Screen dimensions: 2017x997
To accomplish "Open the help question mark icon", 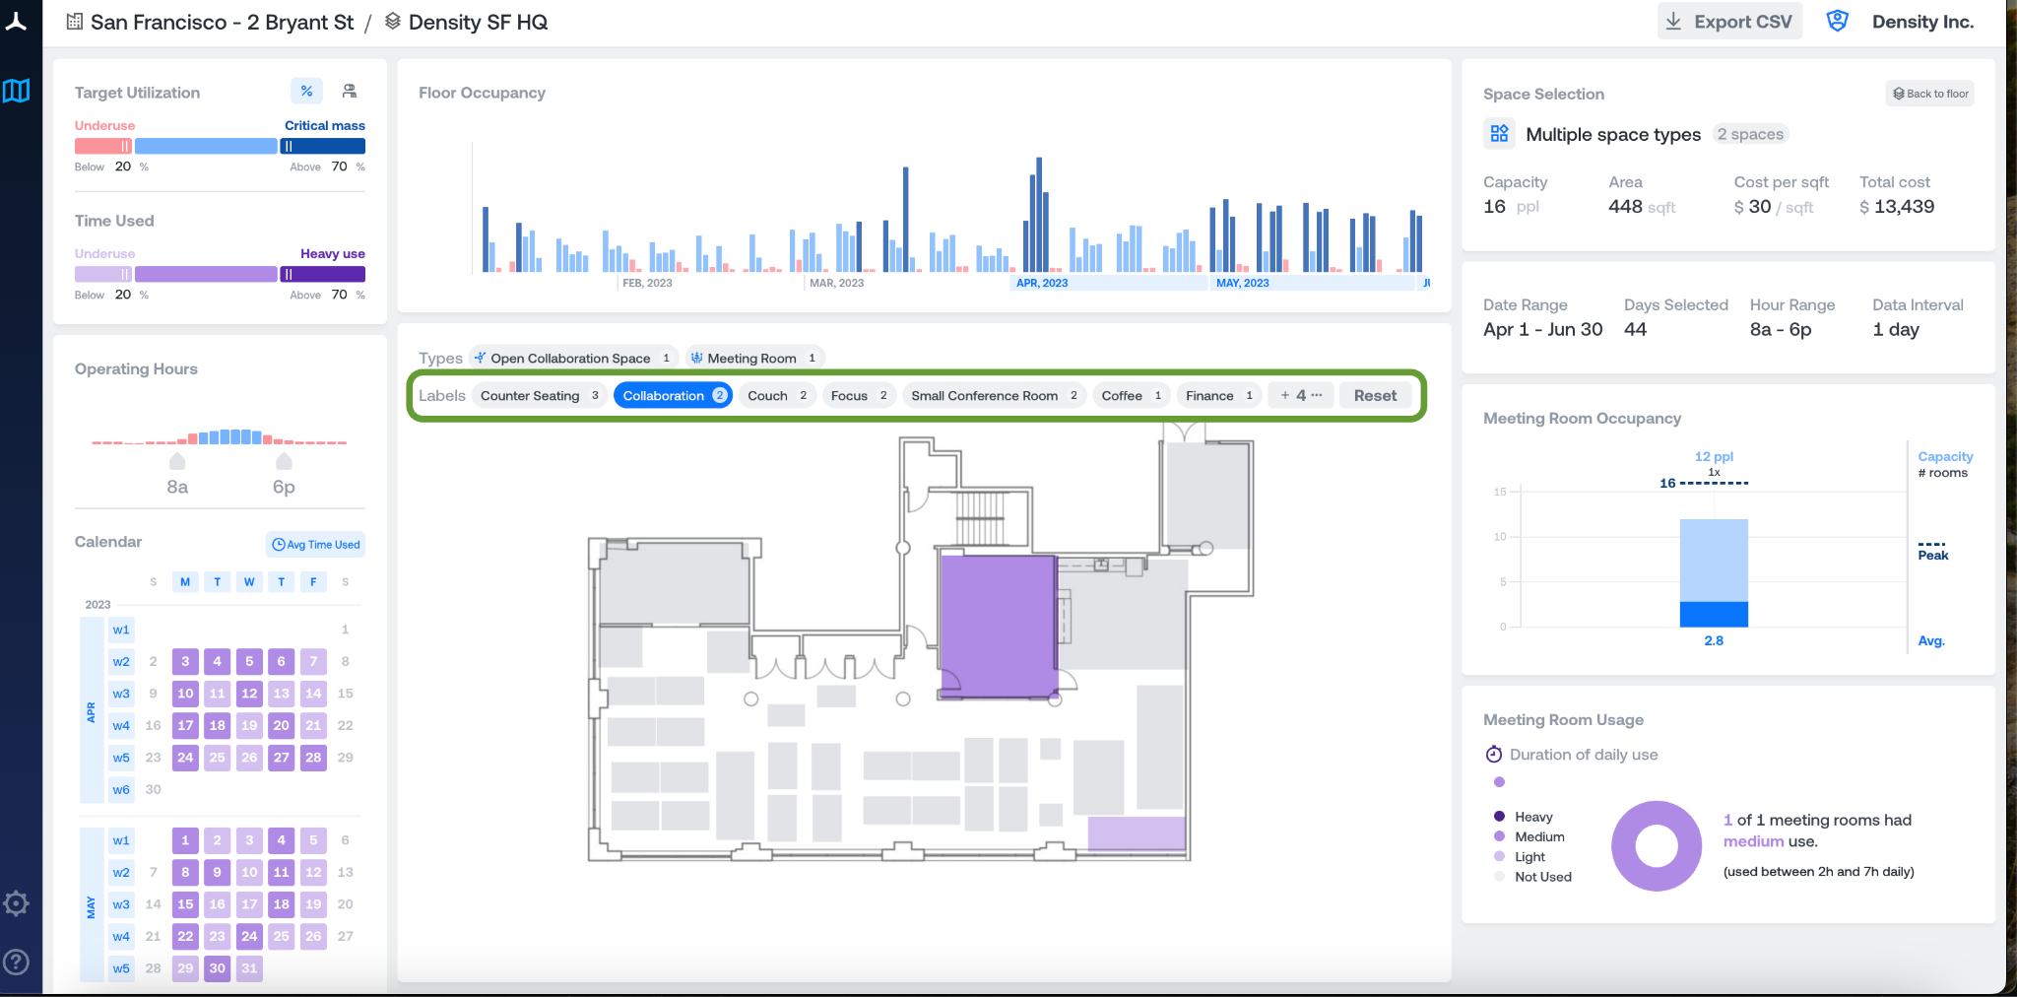I will pos(16,962).
